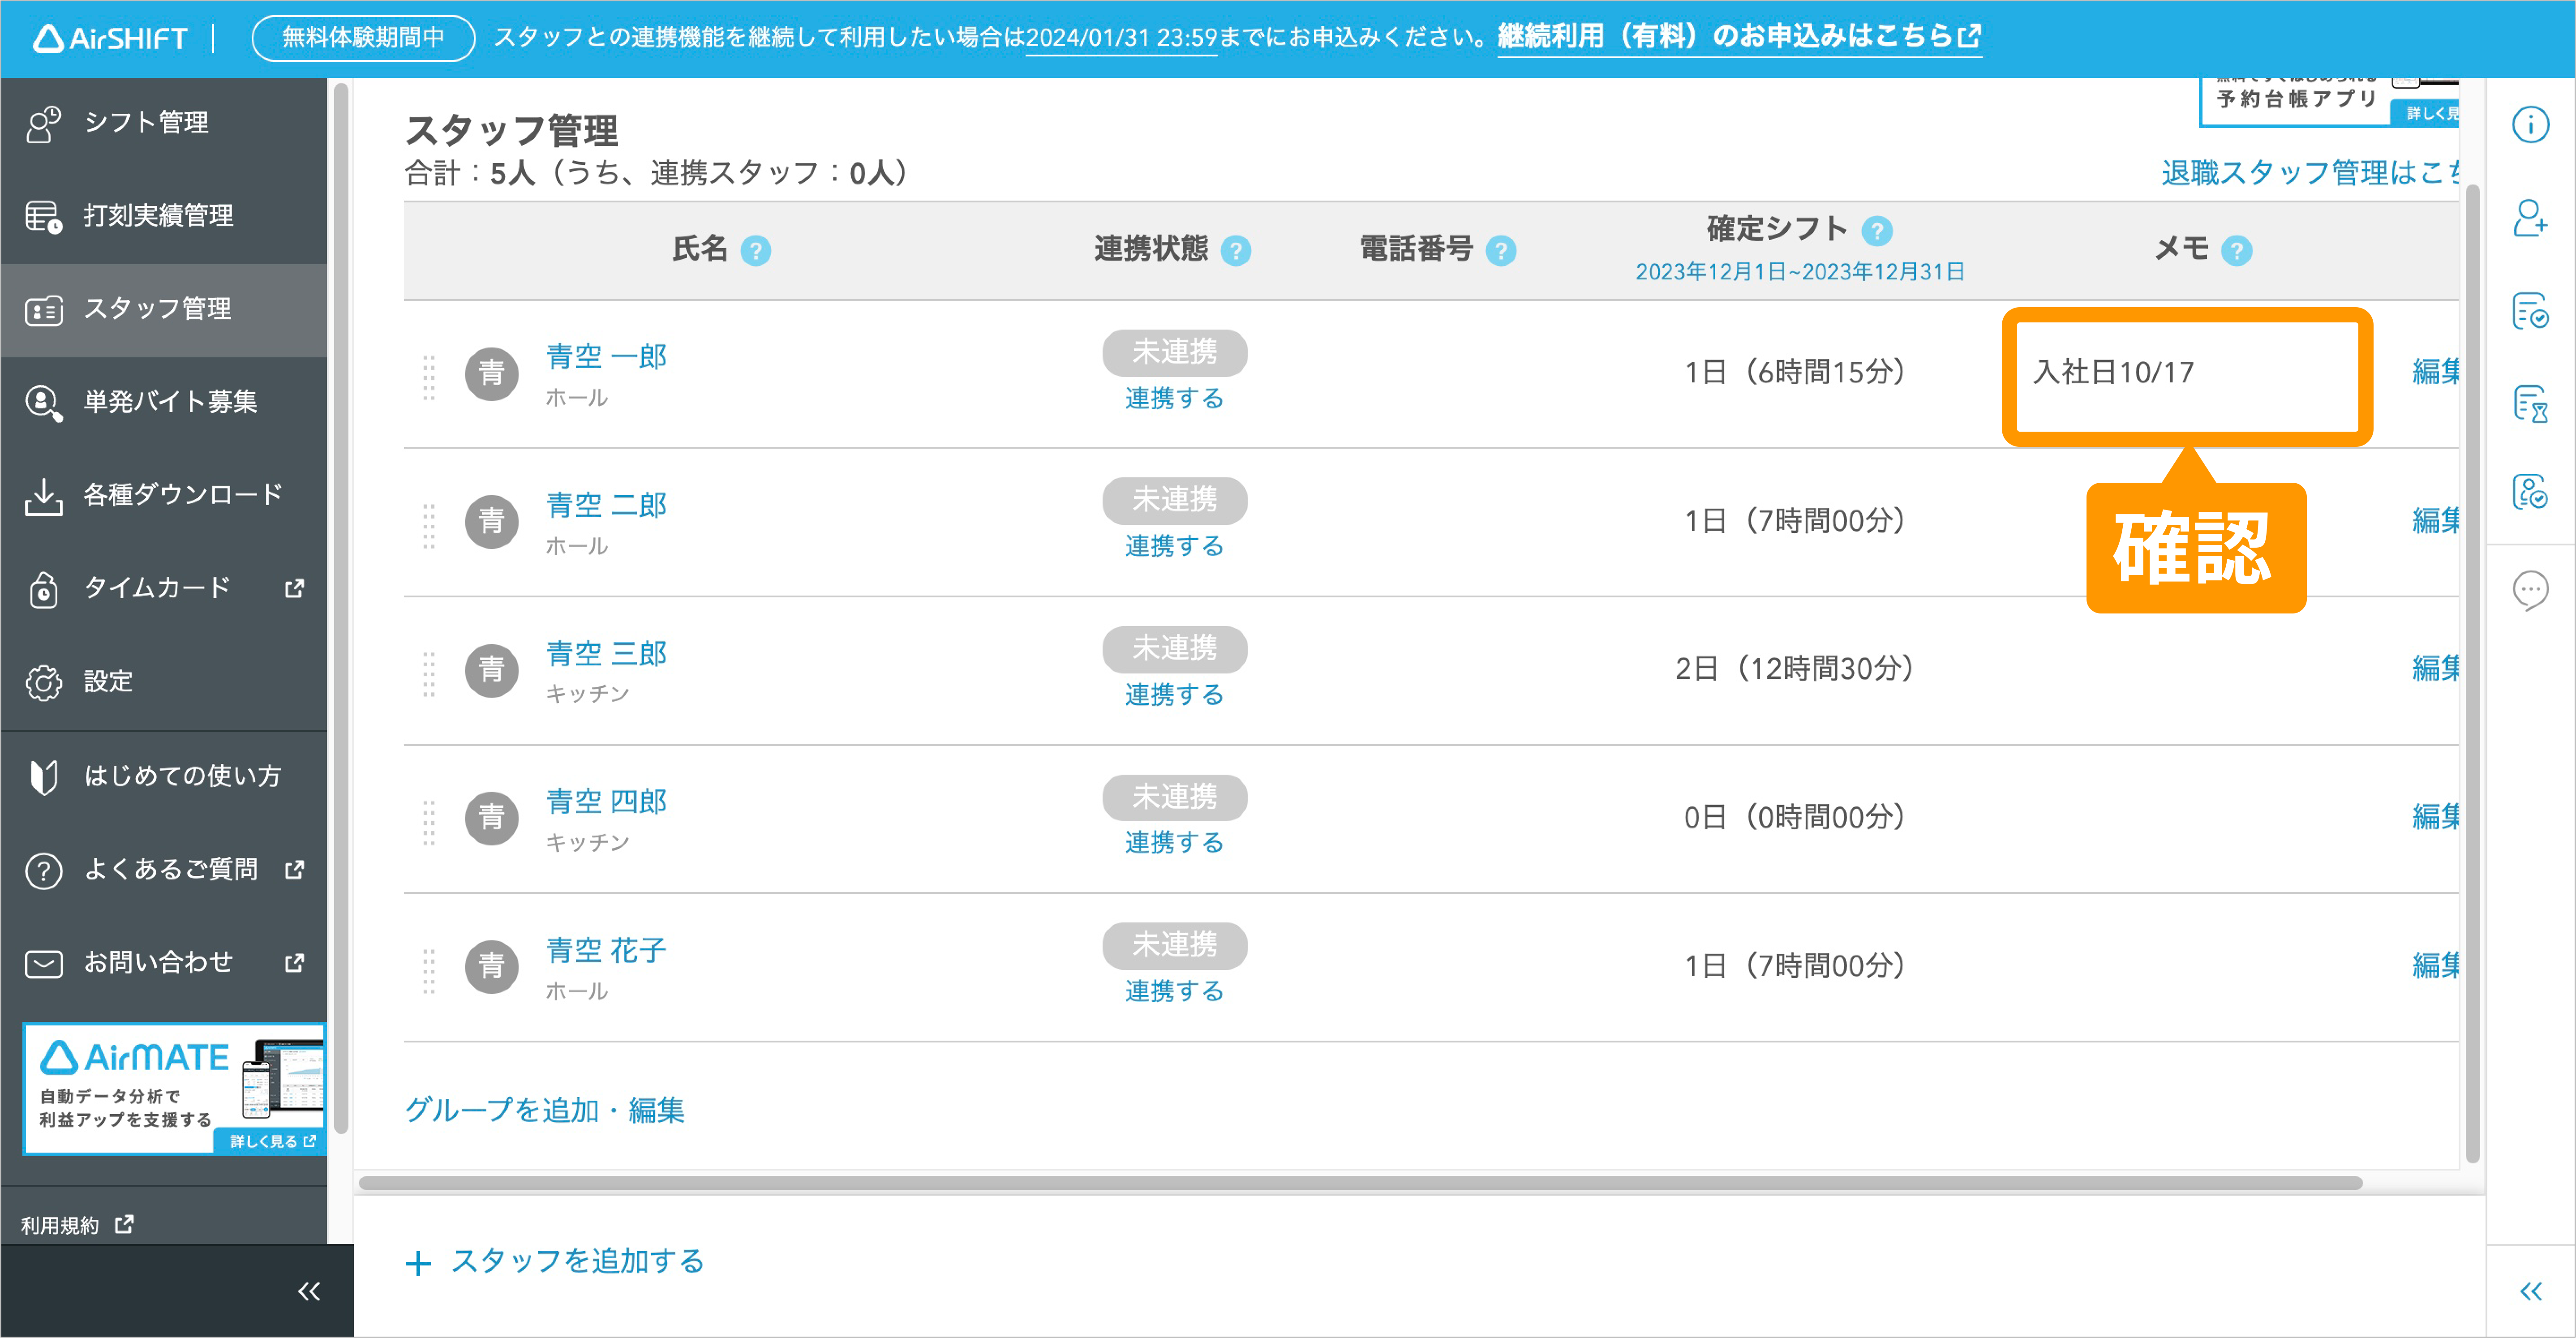
Task: Click 連携する for 青空 四郎
Action: 1174,843
